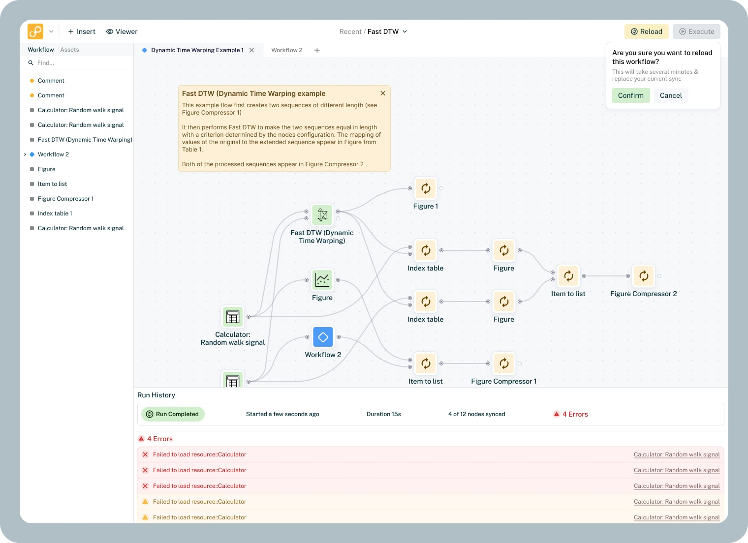Add a new workflow tab with plus icon
The width and height of the screenshot is (748, 543).
(317, 50)
